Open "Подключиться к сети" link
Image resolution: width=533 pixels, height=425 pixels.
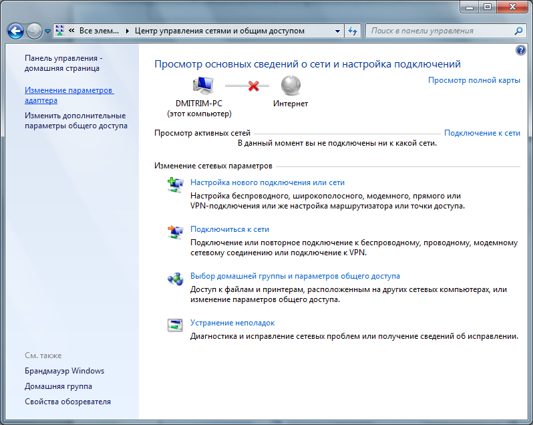coord(230,229)
